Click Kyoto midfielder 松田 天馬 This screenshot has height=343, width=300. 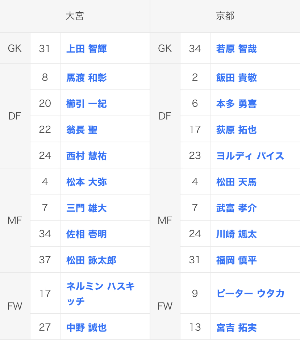point(236,182)
